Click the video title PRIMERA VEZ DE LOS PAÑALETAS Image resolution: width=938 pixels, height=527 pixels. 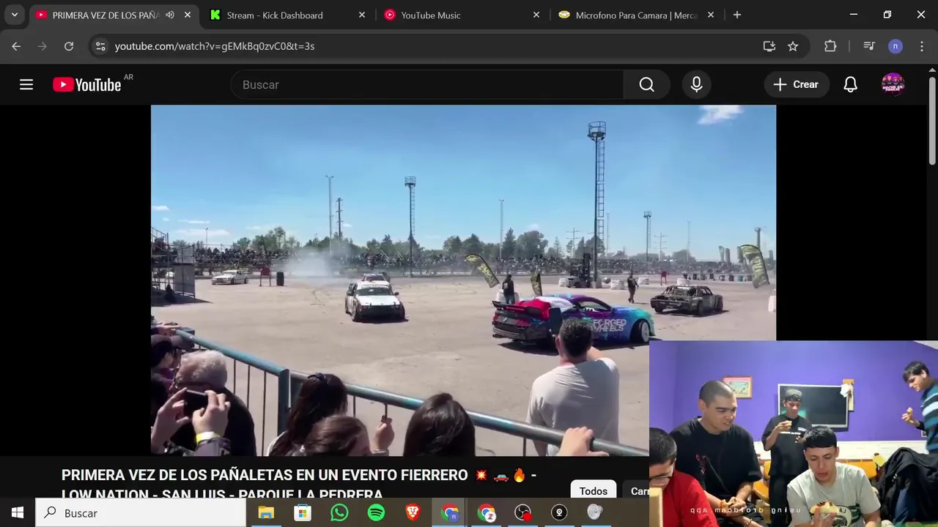point(299,483)
